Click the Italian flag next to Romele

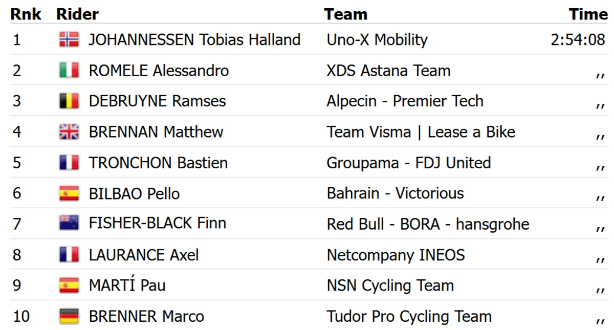(x=69, y=70)
